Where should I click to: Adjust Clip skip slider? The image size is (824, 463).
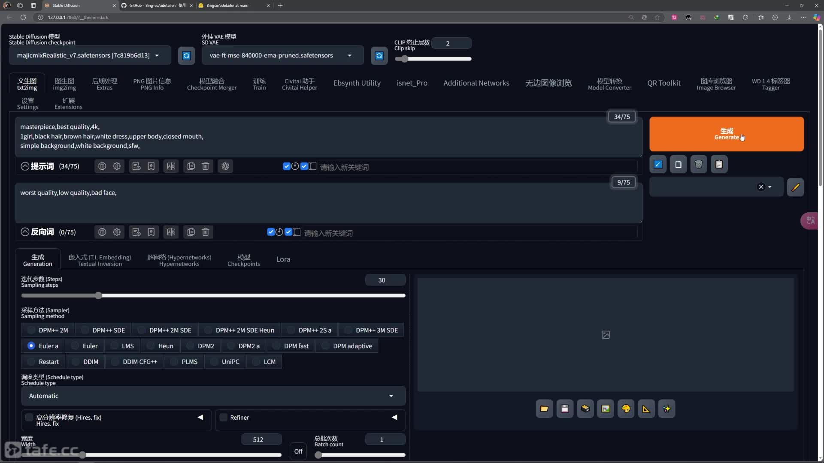pos(433,59)
